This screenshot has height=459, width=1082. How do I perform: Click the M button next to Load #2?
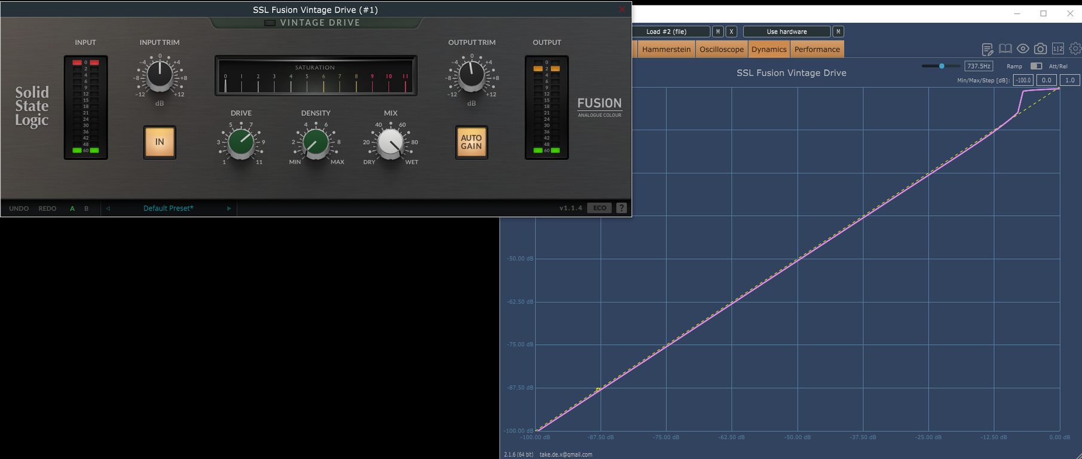[718, 32]
